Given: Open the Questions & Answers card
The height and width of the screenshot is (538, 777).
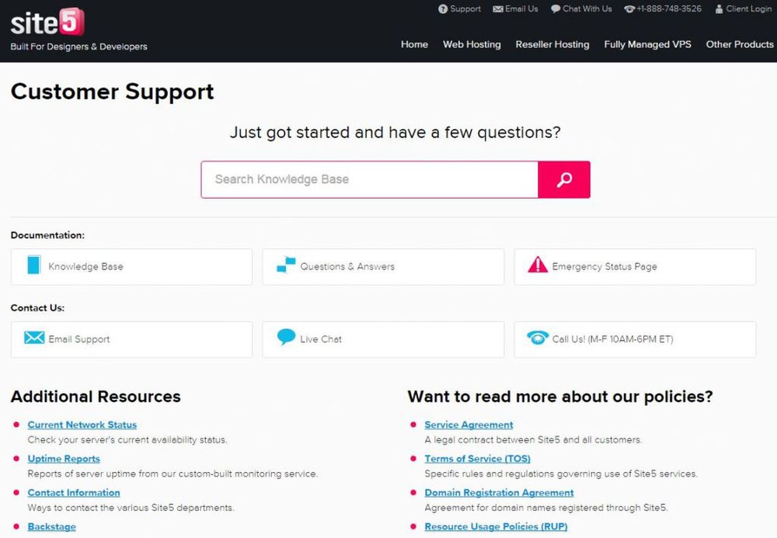Looking at the screenshot, I should (x=383, y=267).
